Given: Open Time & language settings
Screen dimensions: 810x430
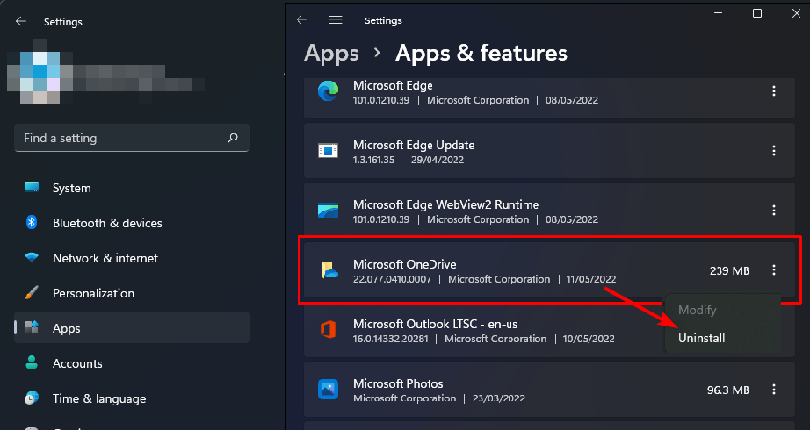Looking at the screenshot, I should coord(132,398).
